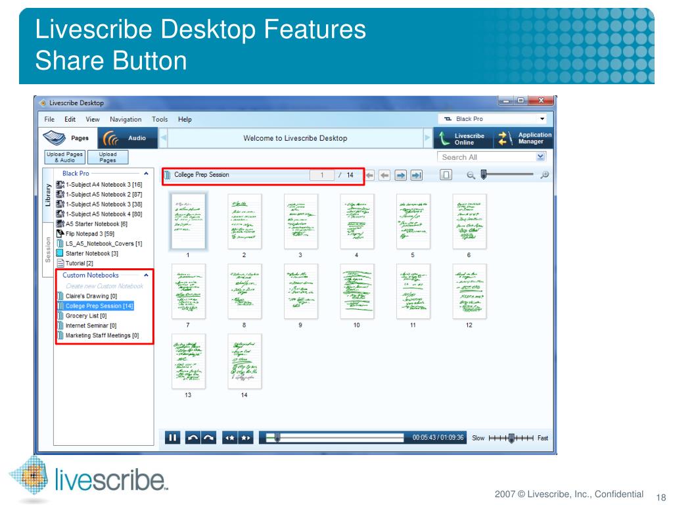The image size is (673, 505).
Task: Open the File menu
Action: [49, 120]
